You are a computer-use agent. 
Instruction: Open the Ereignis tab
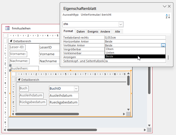(x=93, y=32)
